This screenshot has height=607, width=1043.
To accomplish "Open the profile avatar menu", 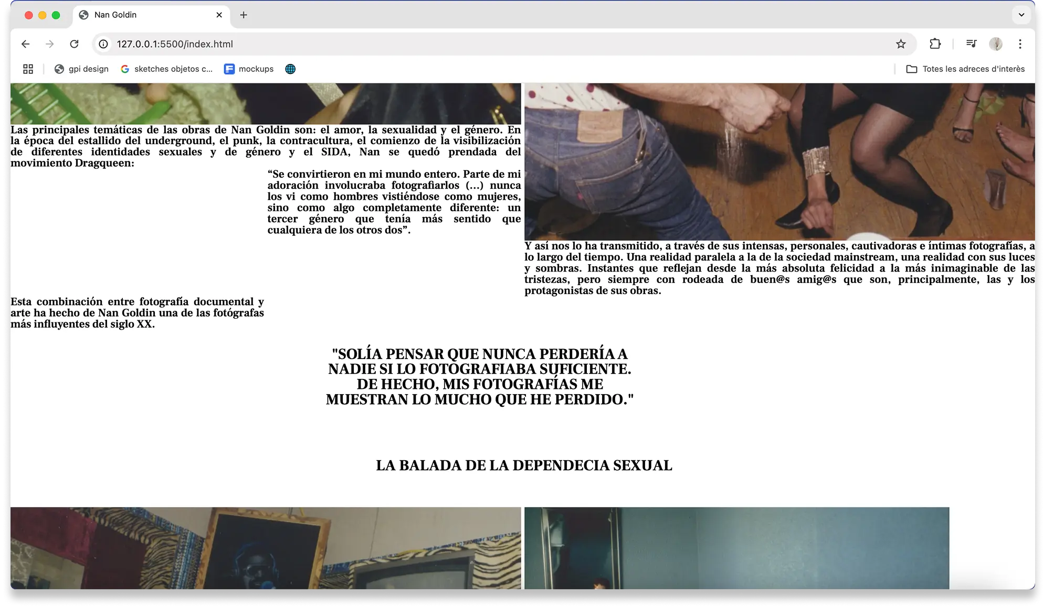I will (x=996, y=44).
